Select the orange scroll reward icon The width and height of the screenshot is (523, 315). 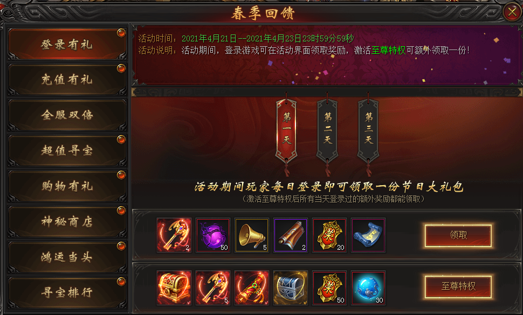click(291, 235)
